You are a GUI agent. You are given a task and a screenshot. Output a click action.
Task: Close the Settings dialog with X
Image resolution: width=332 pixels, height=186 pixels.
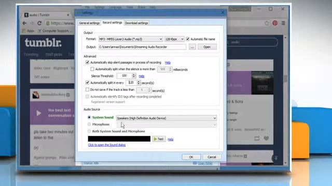pyautogui.click(x=223, y=12)
